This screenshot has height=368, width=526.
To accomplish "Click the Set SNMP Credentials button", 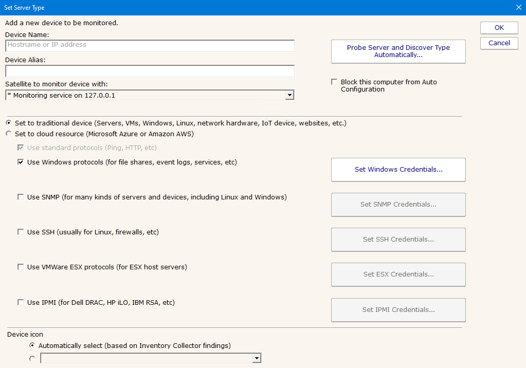I will point(398,205).
